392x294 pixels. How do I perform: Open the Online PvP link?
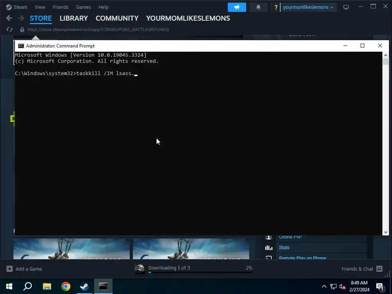click(x=291, y=237)
